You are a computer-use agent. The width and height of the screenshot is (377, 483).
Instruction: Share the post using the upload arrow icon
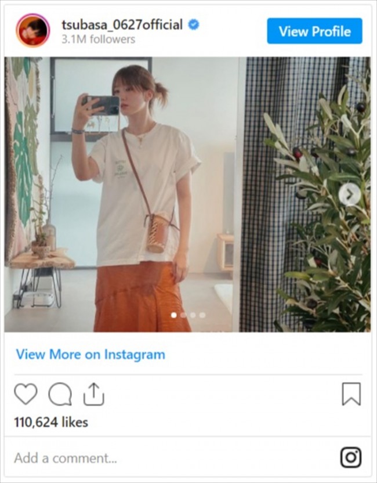click(93, 395)
